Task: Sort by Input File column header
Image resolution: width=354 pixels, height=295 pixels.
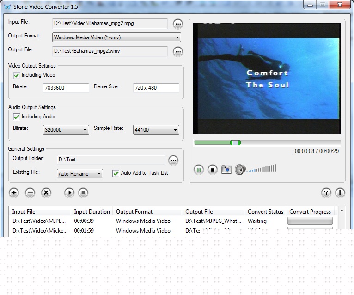Action: pyautogui.click(x=40, y=212)
